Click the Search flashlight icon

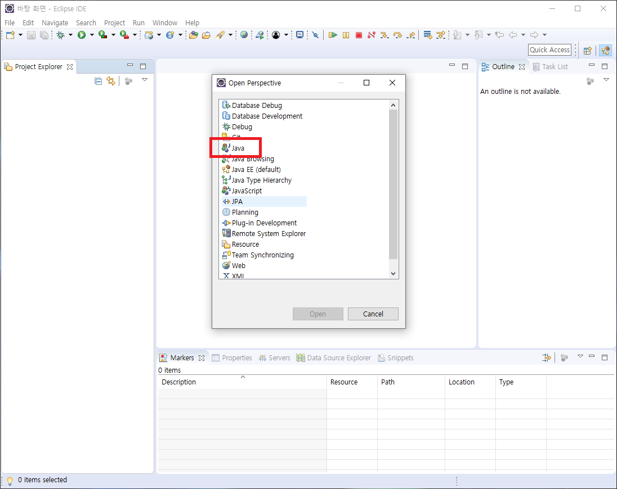220,35
